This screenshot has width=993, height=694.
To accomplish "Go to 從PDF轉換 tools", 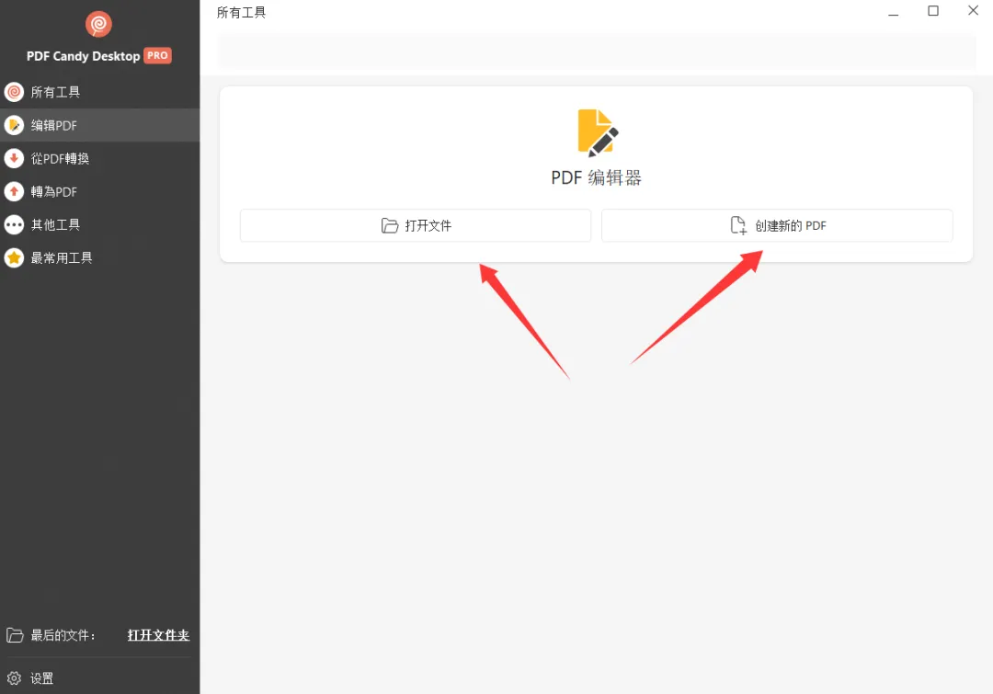I will (x=99, y=158).
